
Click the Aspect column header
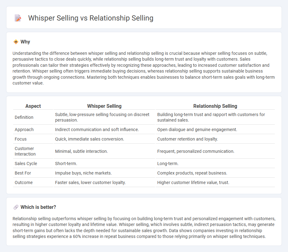33,106
